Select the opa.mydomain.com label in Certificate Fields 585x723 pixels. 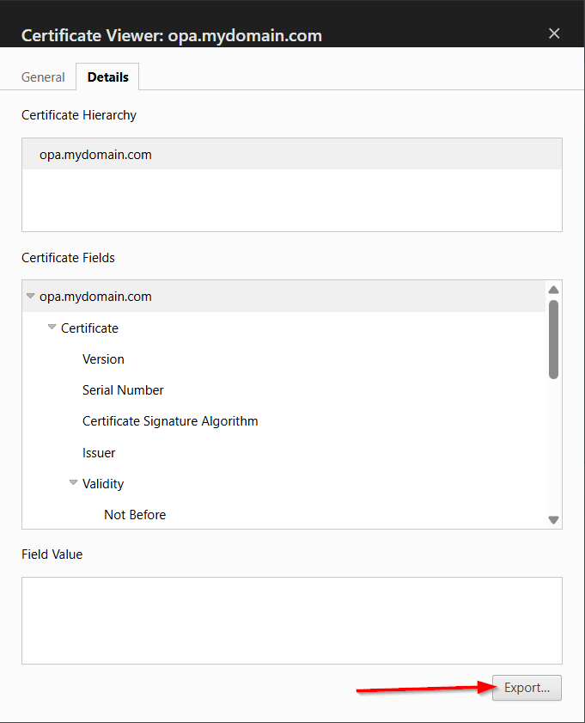[x=95, y=296]
